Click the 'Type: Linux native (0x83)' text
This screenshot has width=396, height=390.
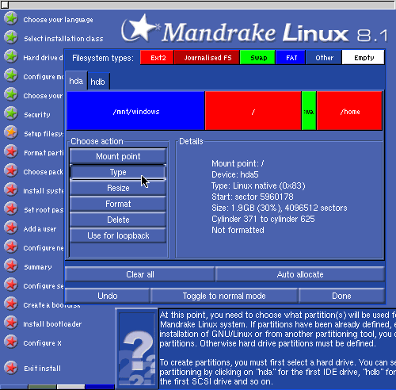coord(258,185)
